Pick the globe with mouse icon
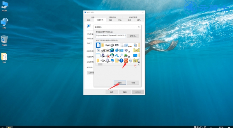 coord(112,55)
